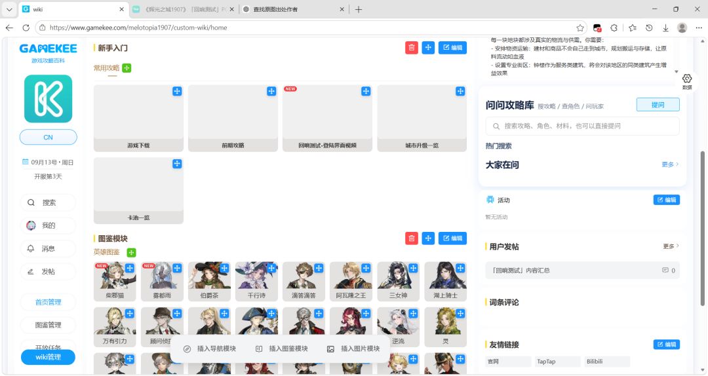The width and height of the screenshot is (708, 376).
Task: Edit the 友情链接 section
Action: 667,345
